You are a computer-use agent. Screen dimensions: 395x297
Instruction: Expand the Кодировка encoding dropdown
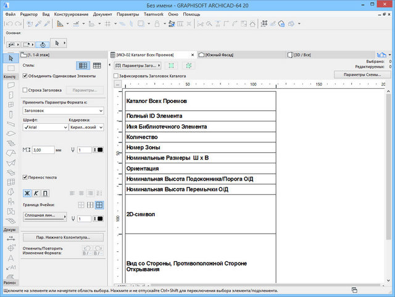(86, 127)
